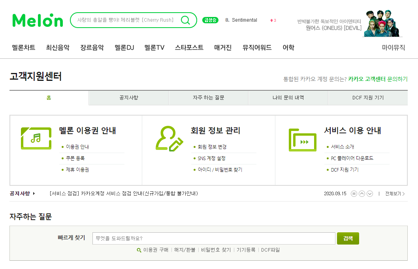418x269 pixels.
Task: Open the 회원 정보 변경 link
Action: click(212, 147)
